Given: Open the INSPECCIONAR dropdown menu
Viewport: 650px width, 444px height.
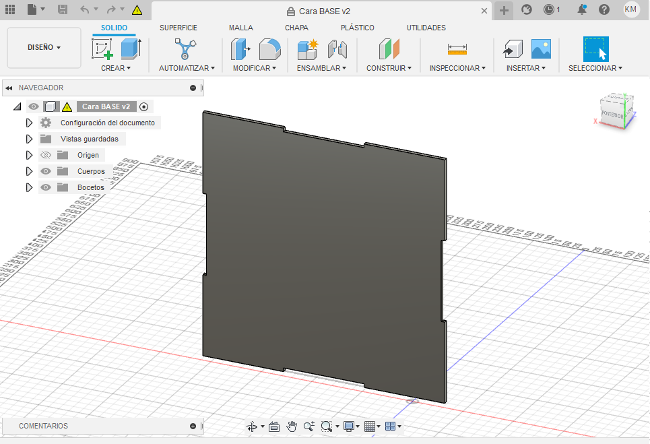Looking at the screenshot, I should coord(457,68).
